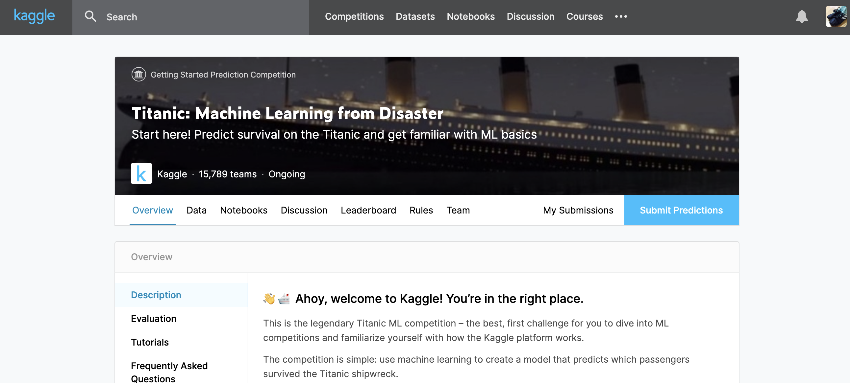
Task: Click the search magnifier icon
Action: coord(90,16)
